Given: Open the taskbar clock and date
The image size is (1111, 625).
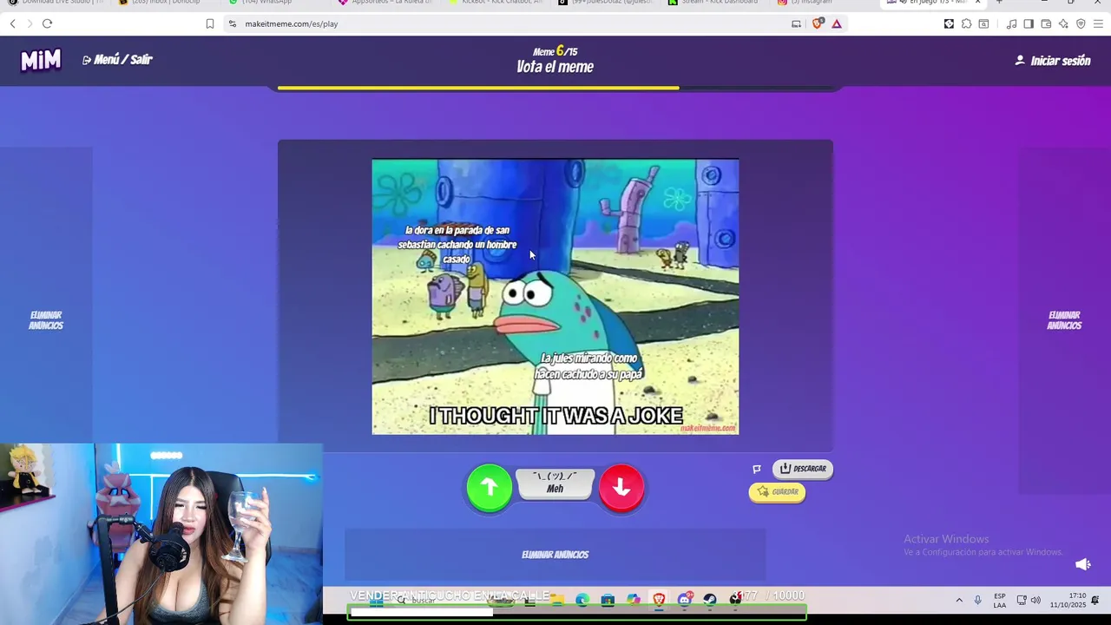Looking at the screenshot, I should pyautogui.click(x=1068, y=600).
